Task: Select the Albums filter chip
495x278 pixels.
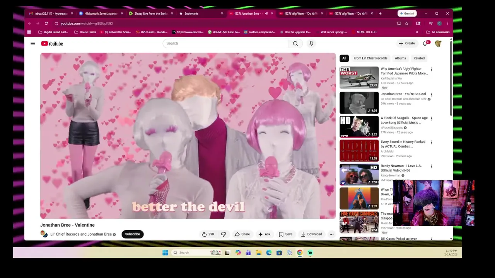Action: click(x=400, y=58)
